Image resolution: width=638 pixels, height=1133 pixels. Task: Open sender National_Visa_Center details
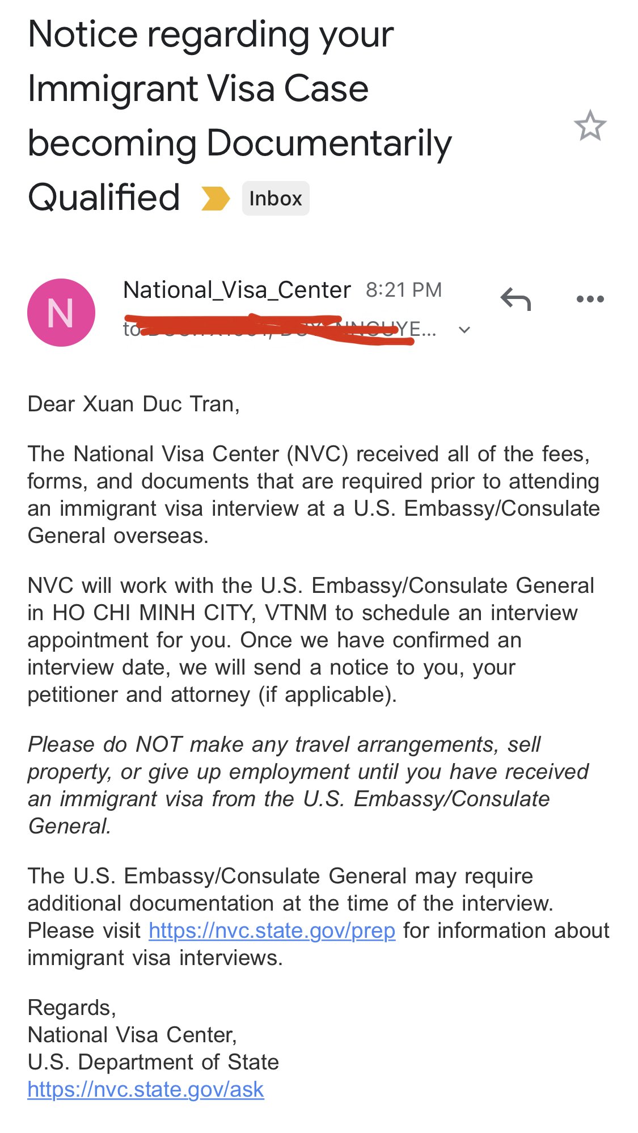(x=236, y=290)
